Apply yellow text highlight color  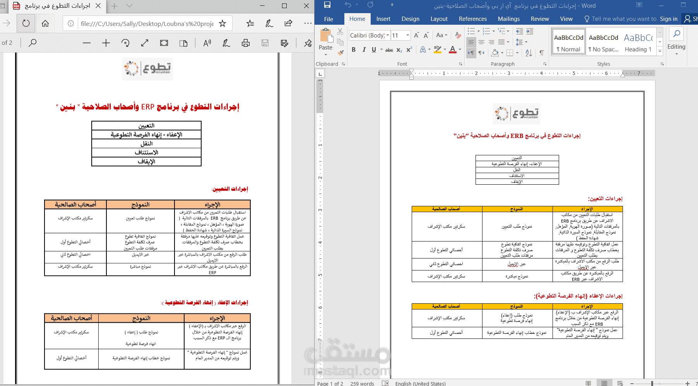[x=437, y=49]
